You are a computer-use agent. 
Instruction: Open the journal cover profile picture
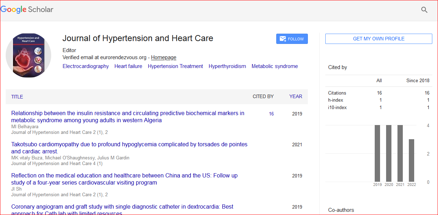(x=28, y=56)
